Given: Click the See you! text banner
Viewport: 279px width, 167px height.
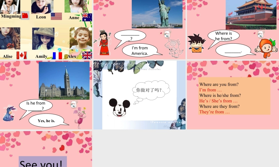Looking at the screenshot, I should click(42, 162).
